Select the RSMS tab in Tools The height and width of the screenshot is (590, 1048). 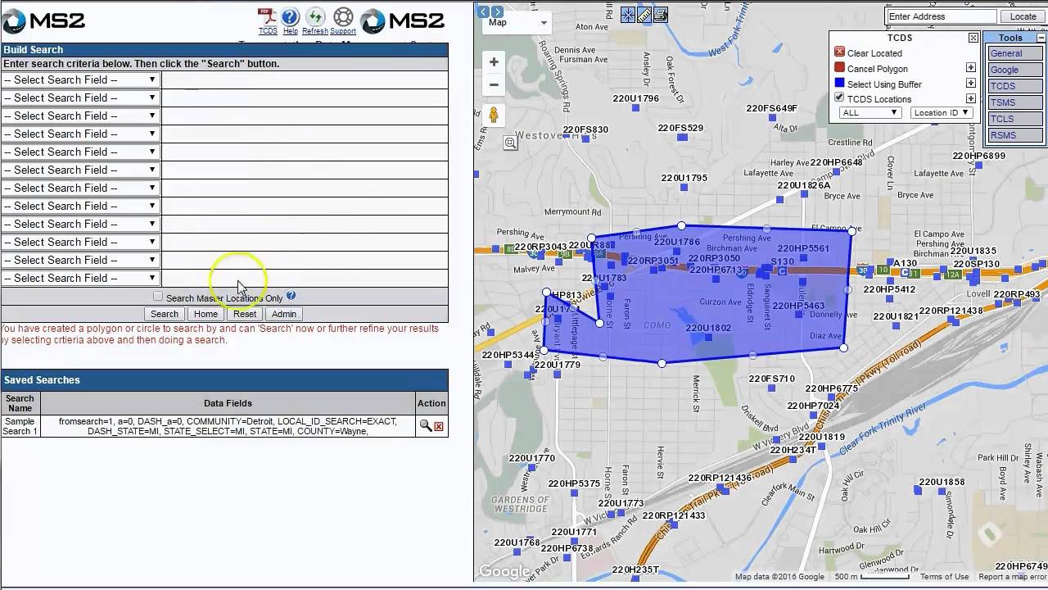coord(1014,135)
